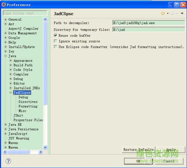Expand the Ant tree node
Screen dimensions: 187x168
5,24
